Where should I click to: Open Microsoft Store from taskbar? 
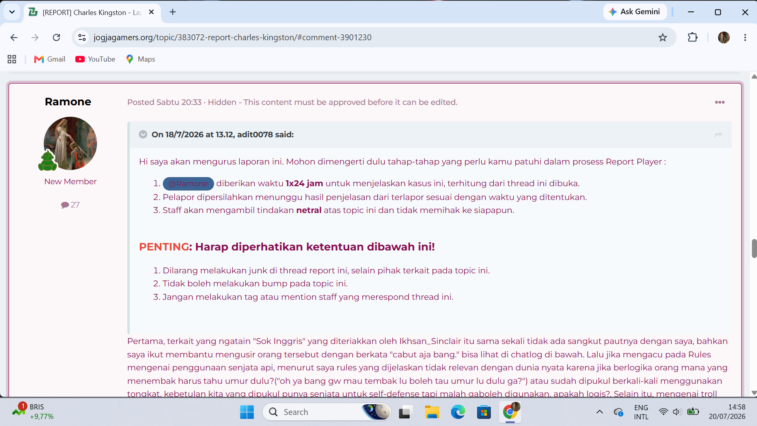484,412
